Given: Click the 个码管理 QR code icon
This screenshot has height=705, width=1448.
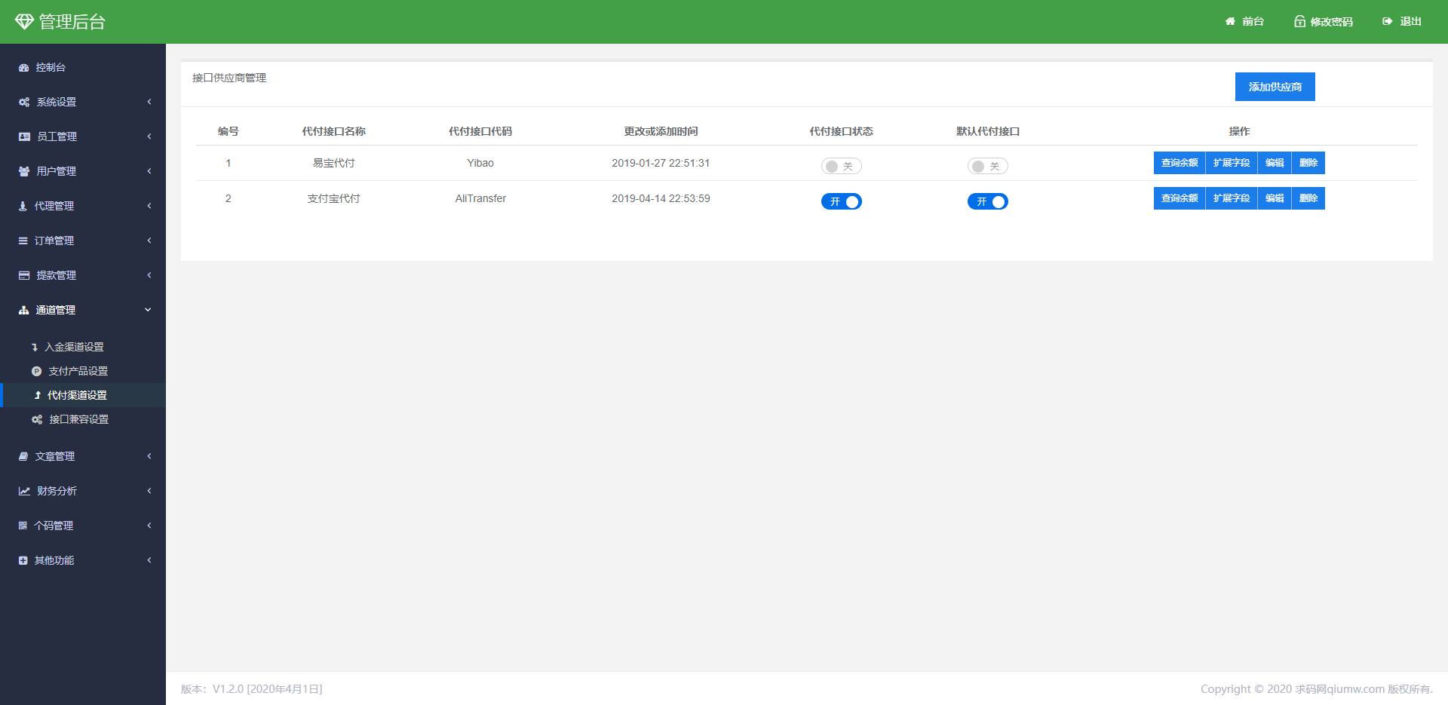Looking at the screenshot, I should tap(23, 526).
